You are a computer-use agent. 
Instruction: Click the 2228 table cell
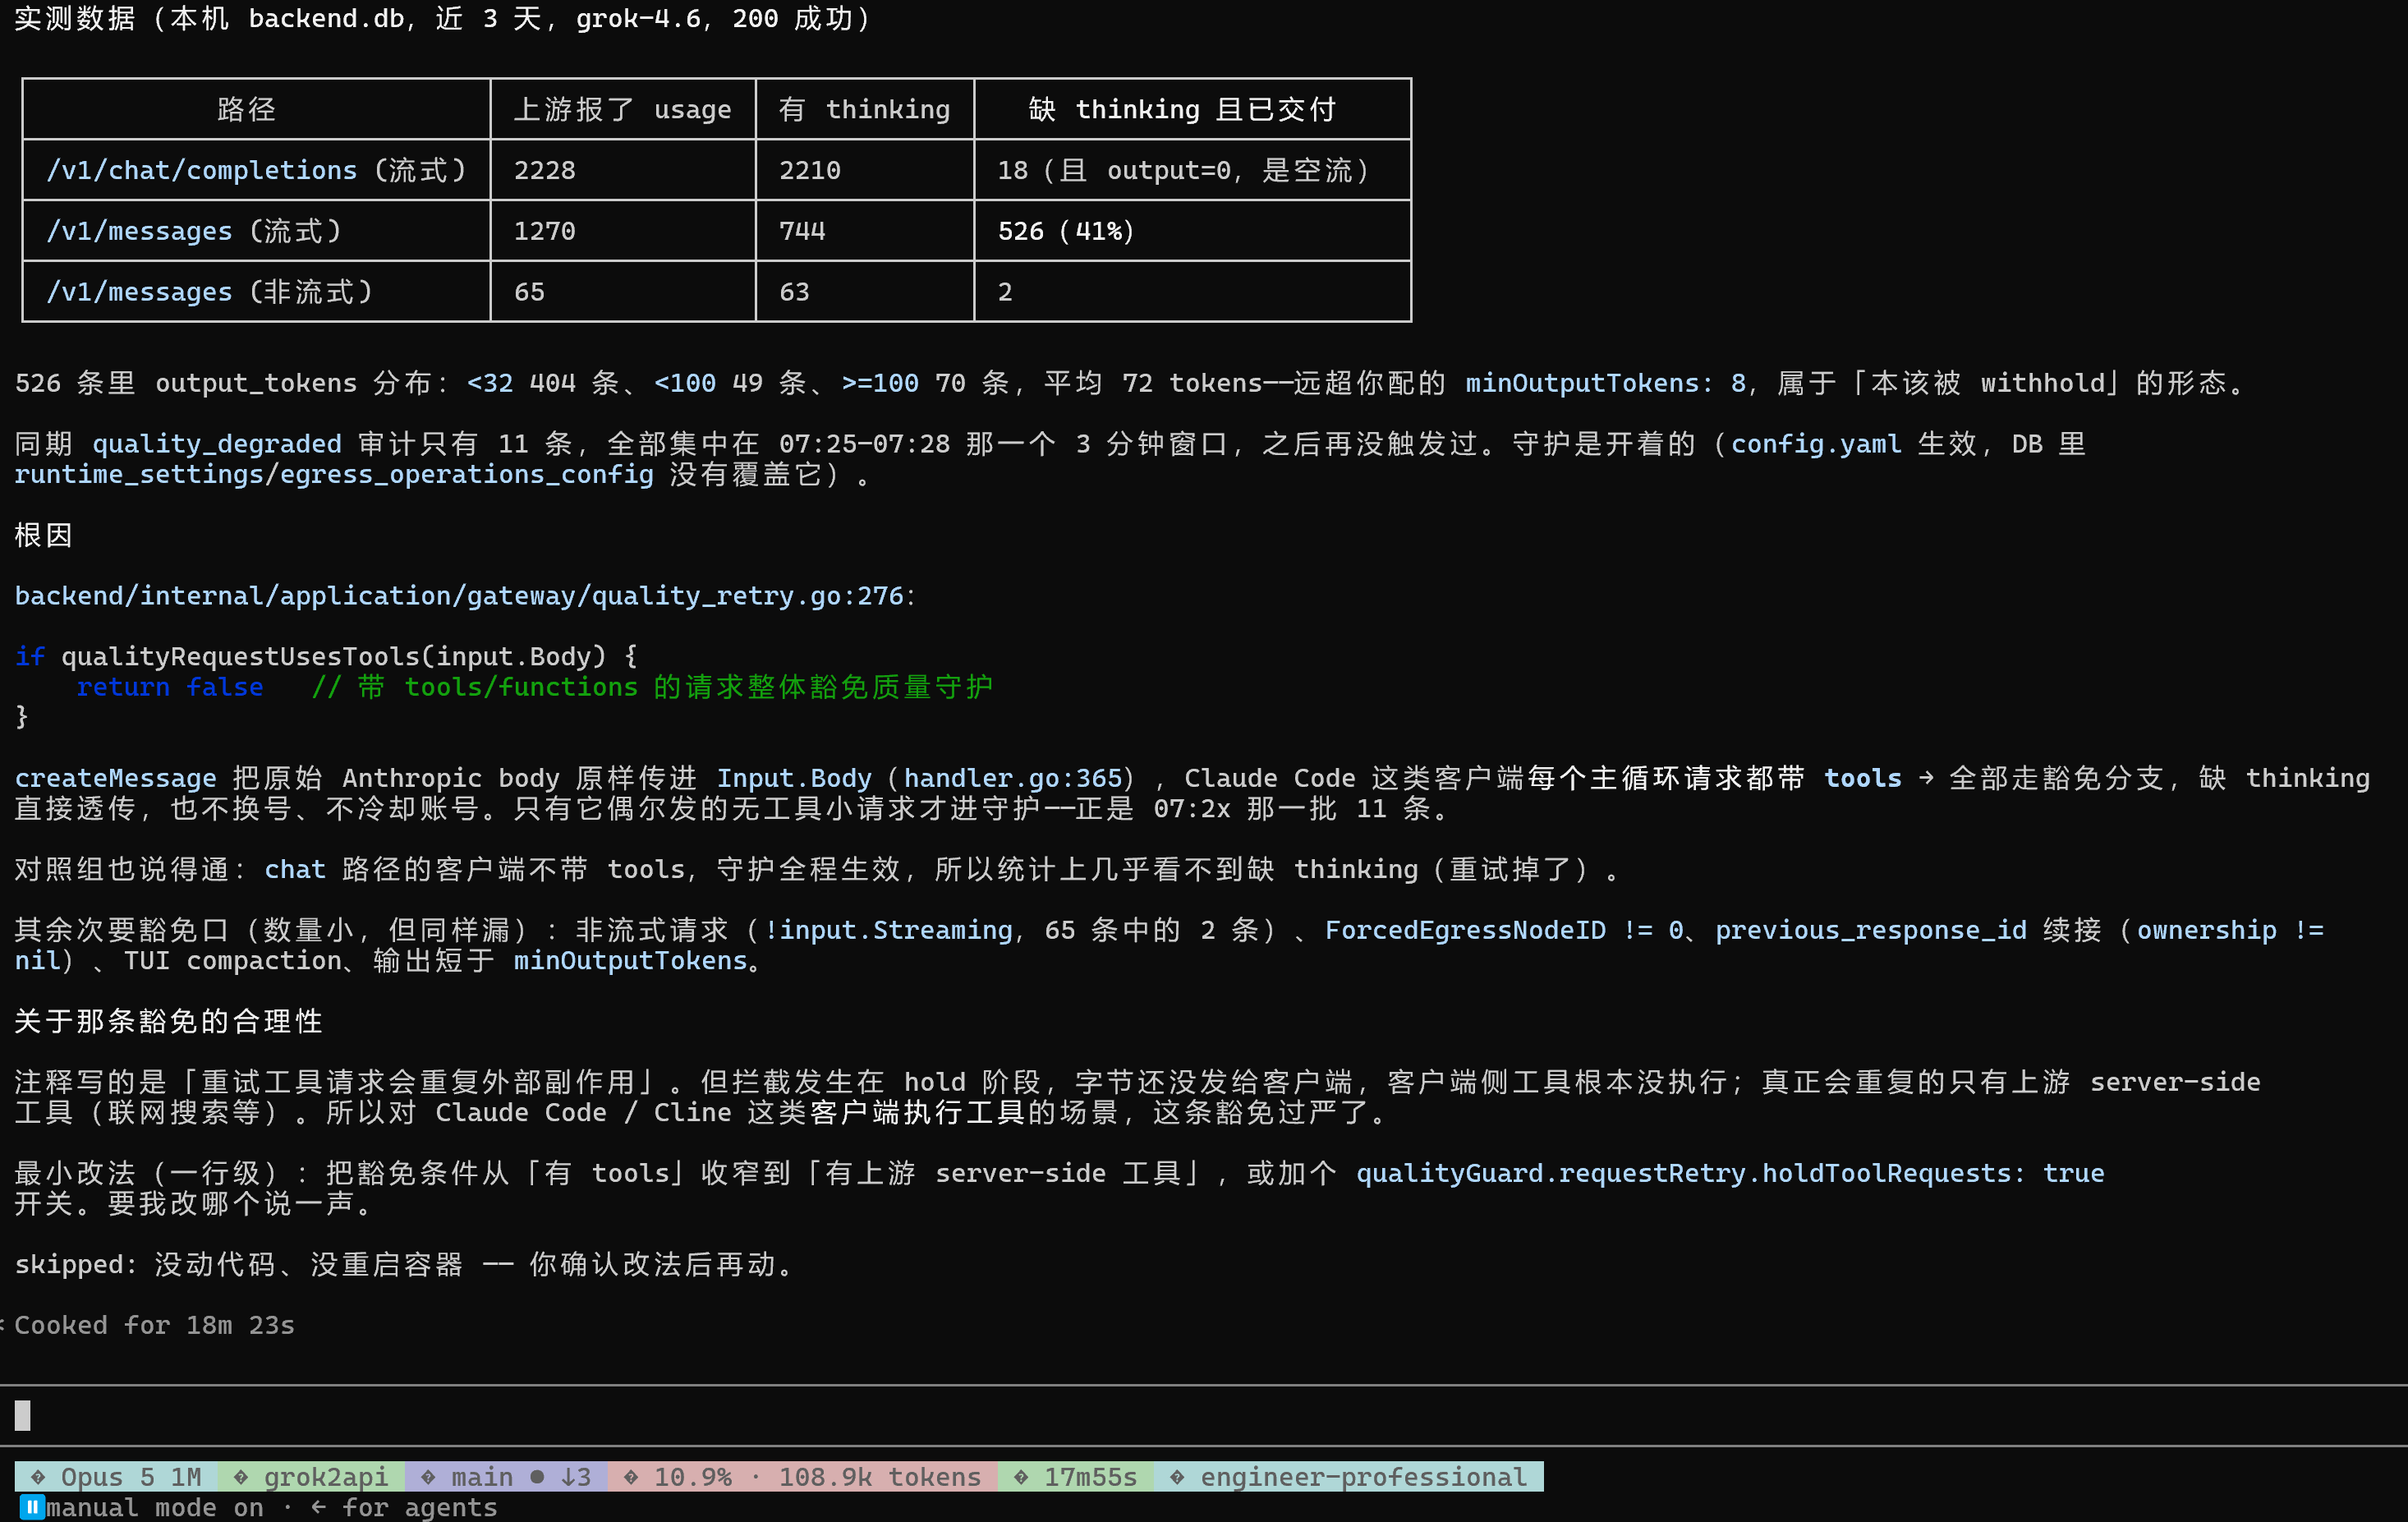(x=545, y=170)
